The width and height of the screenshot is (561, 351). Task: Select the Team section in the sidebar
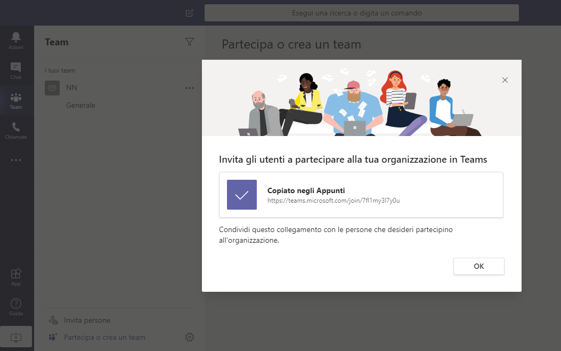pos(16,101)
